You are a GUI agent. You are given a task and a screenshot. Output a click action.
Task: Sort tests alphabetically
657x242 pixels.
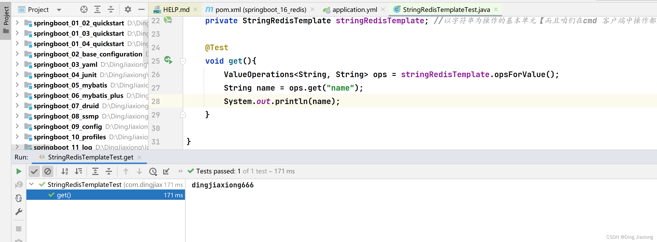(65, 171)
